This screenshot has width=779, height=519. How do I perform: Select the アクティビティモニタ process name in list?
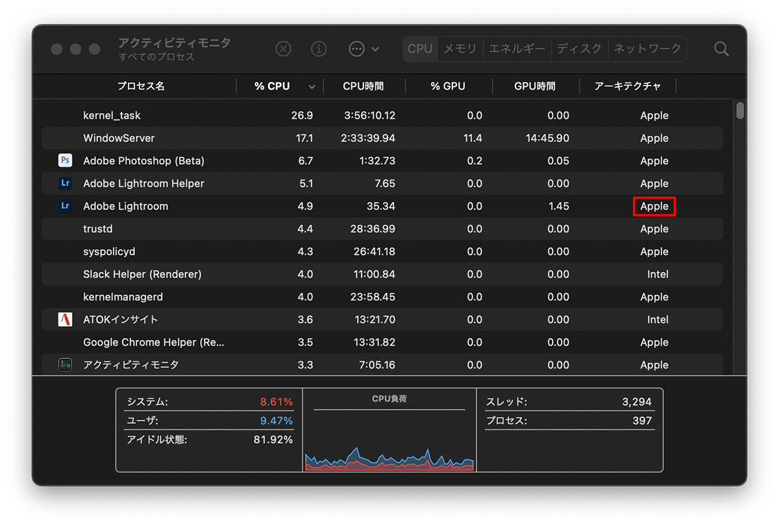[130, 365]
